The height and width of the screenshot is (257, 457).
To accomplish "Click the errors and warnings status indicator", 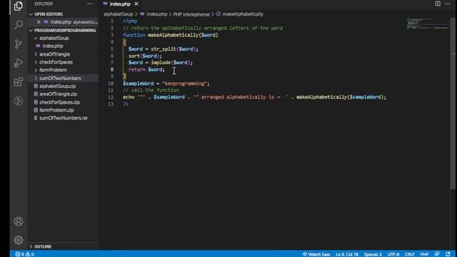I will (x=24, y=254).
